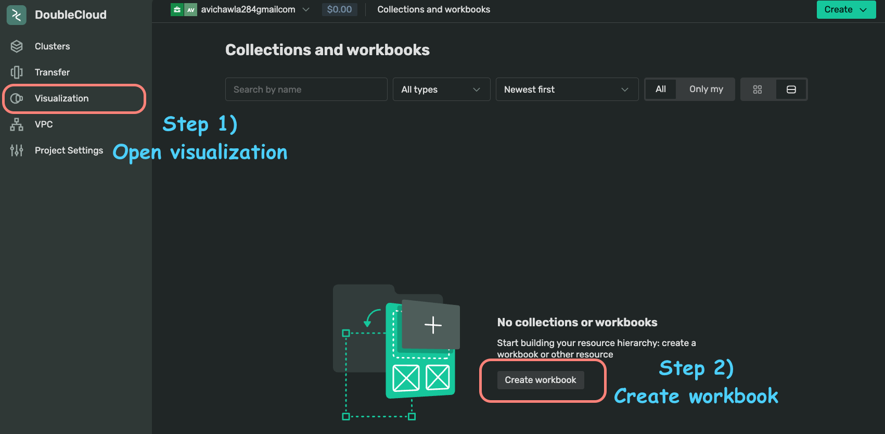Open the green Create dropdown button
Image resolution: width=885 pixels, height=434 pixels.
pyautogui.click(x=845, y=9)
